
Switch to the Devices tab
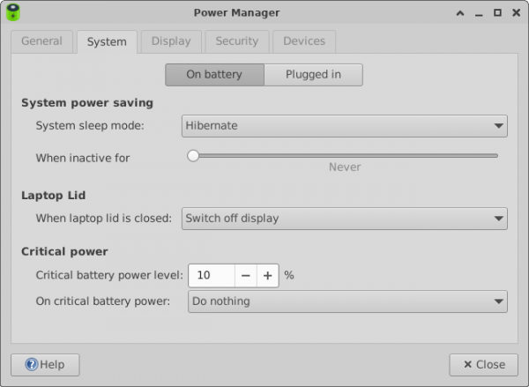304,41
